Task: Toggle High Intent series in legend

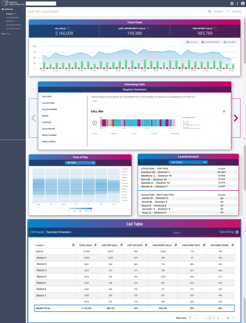Action: (x=229, y=42)
